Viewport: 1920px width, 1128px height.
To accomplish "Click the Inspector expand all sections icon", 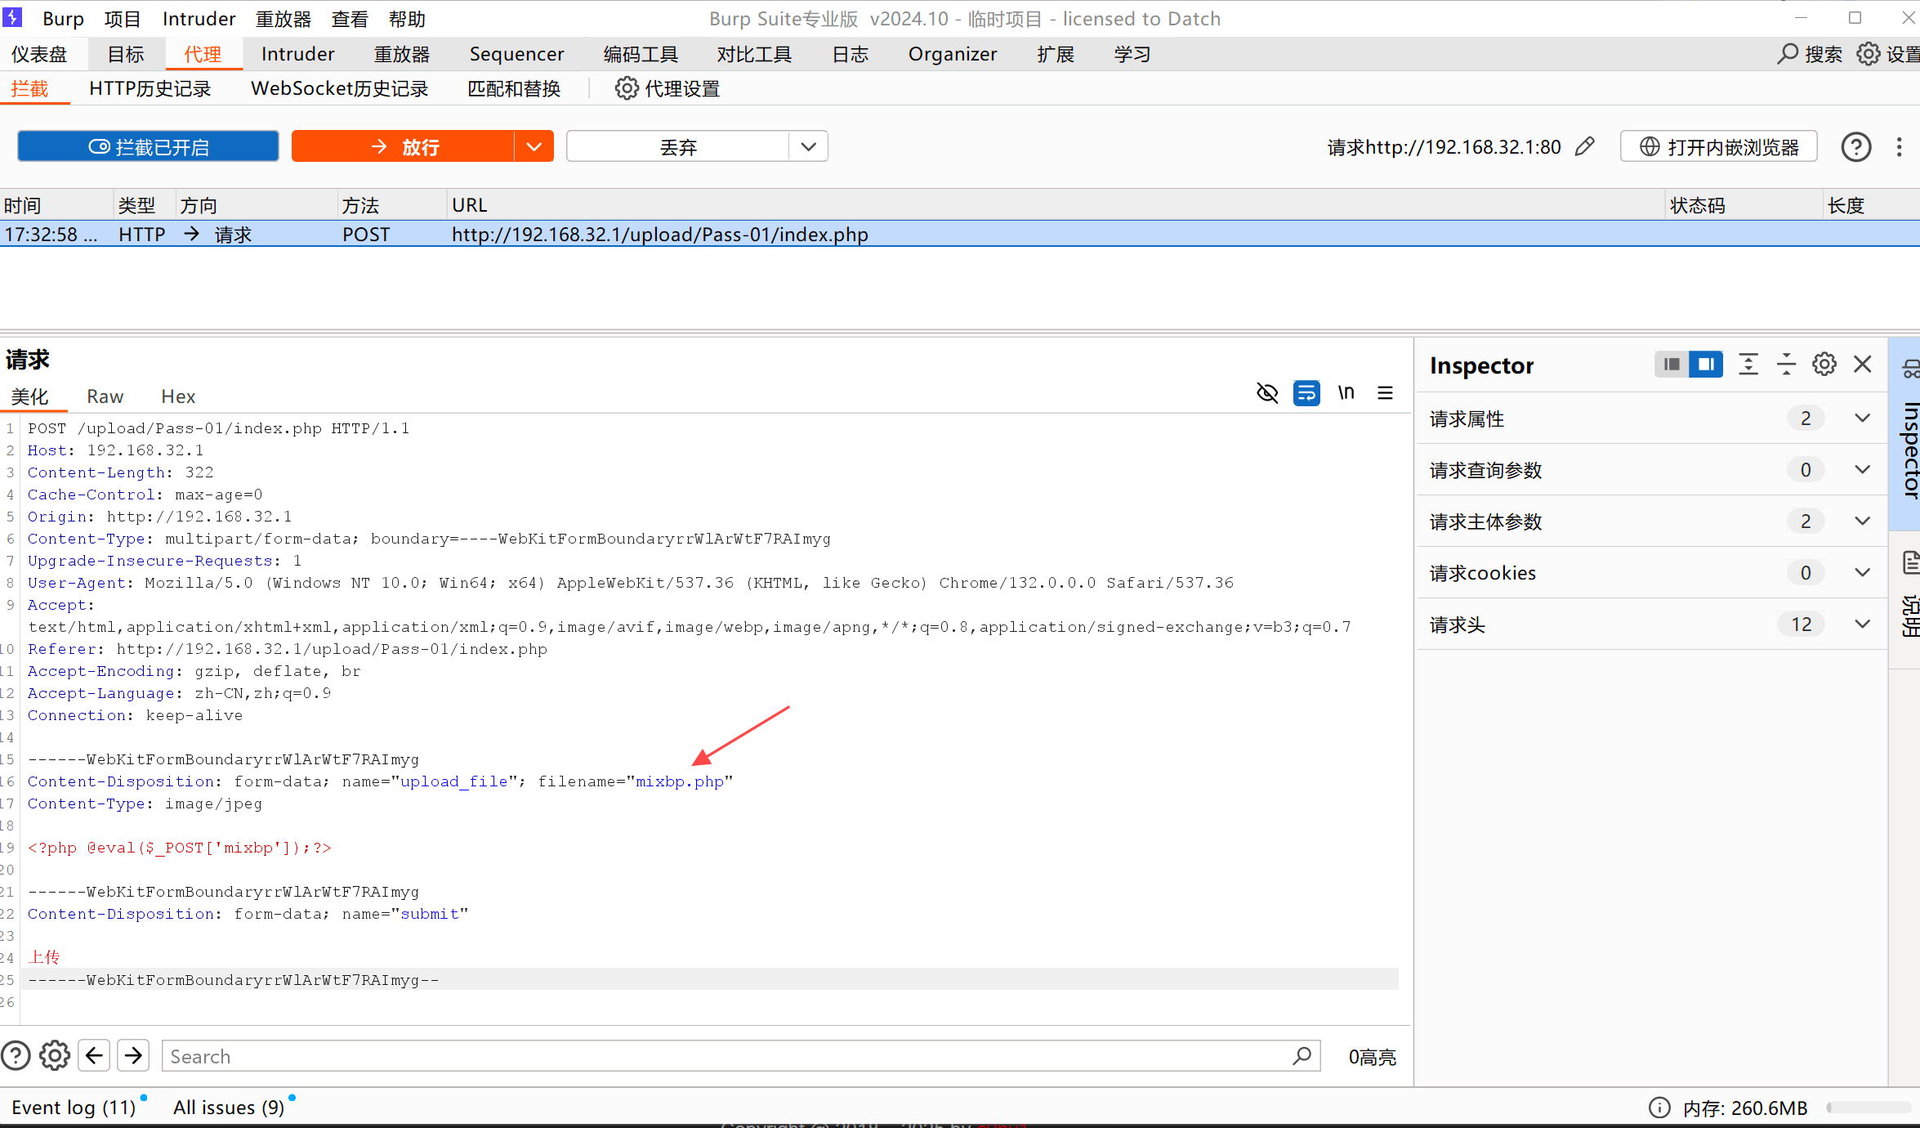I will [1748, 365].
